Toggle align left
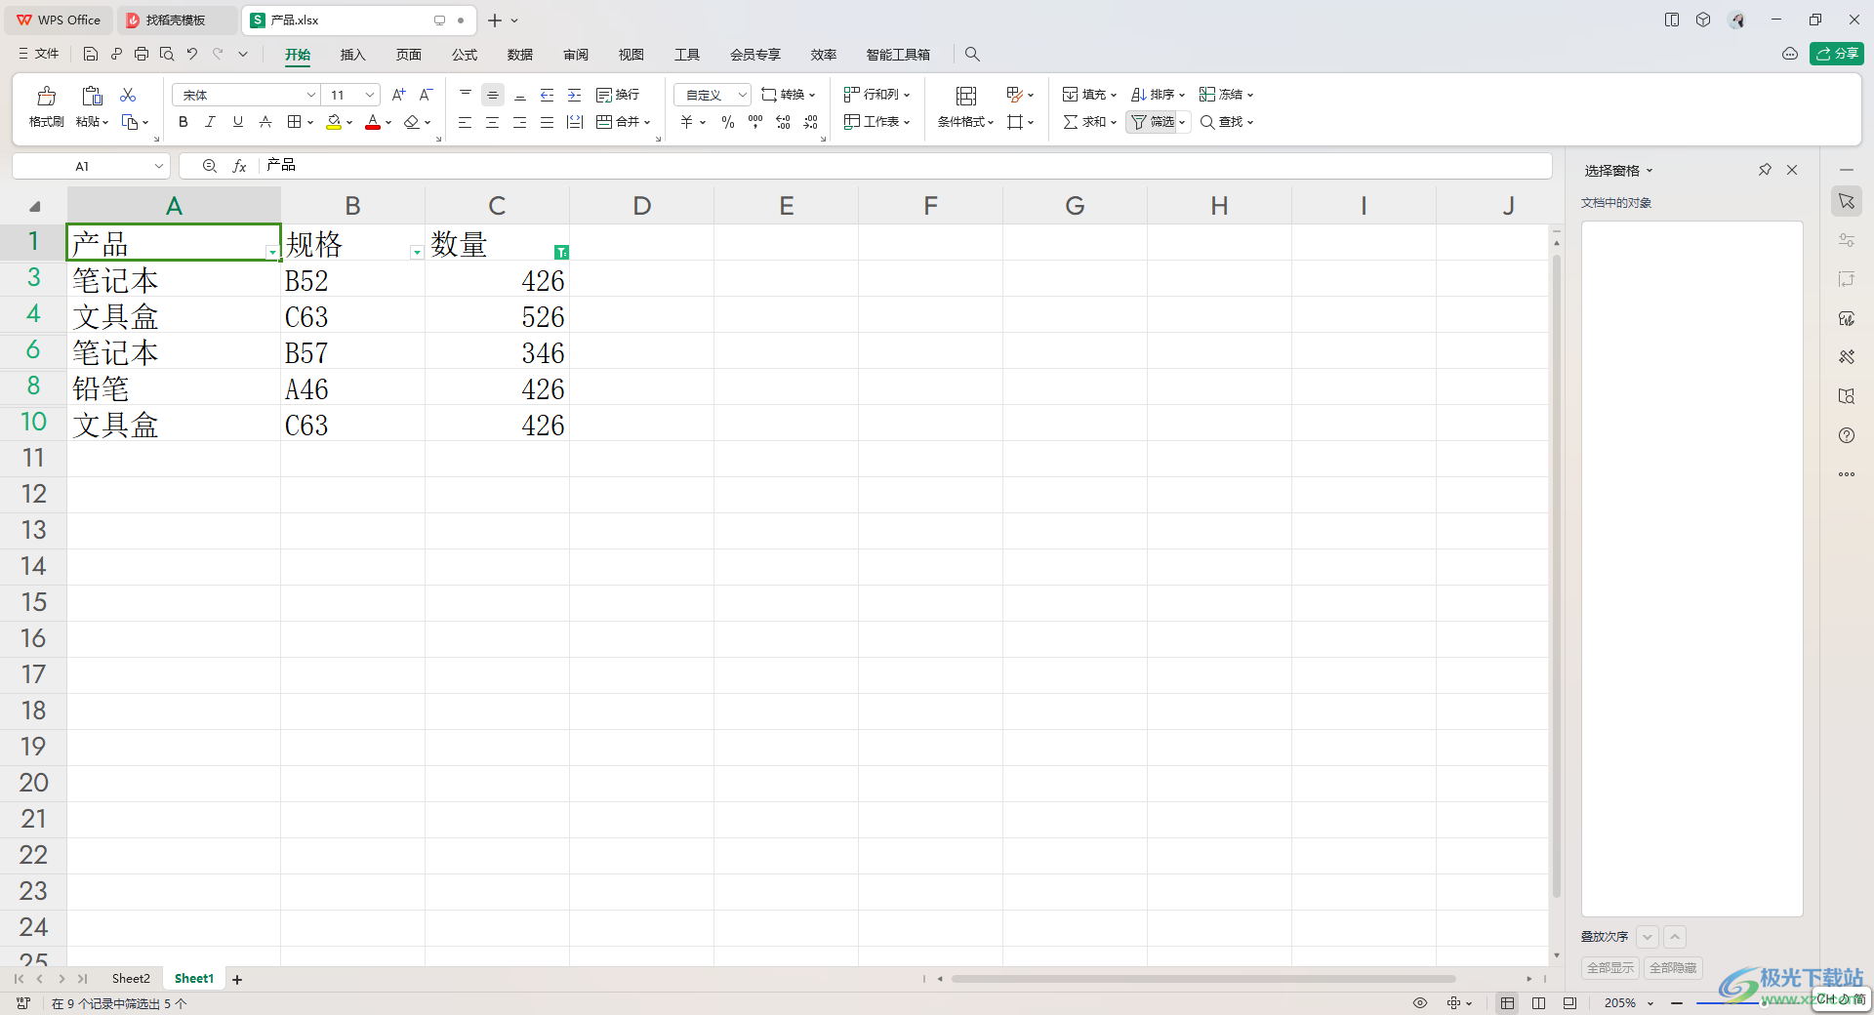The width and height of the screenshot is (1874, 1015). pos(466,122)
